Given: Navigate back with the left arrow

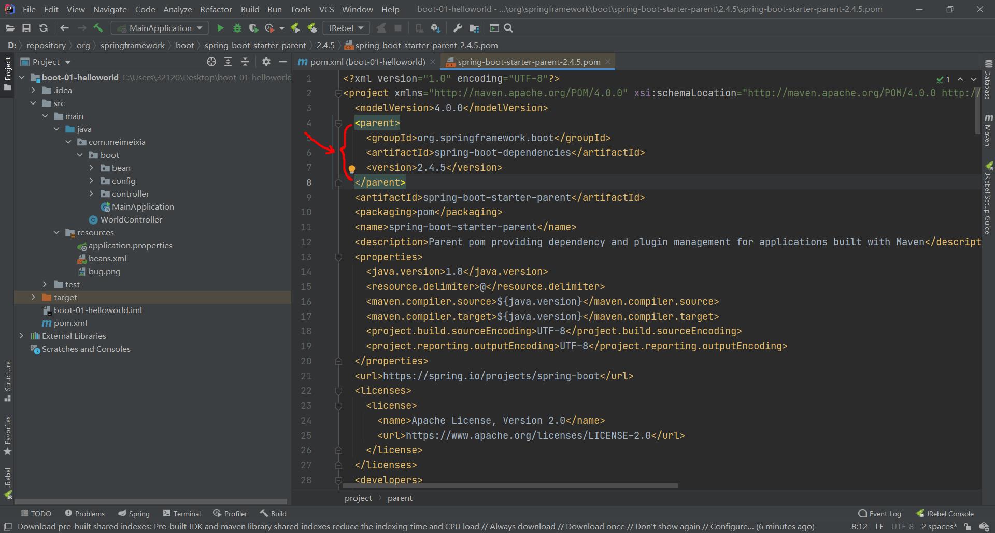Looking at the screenshot, I should click(x=64, y=28).
